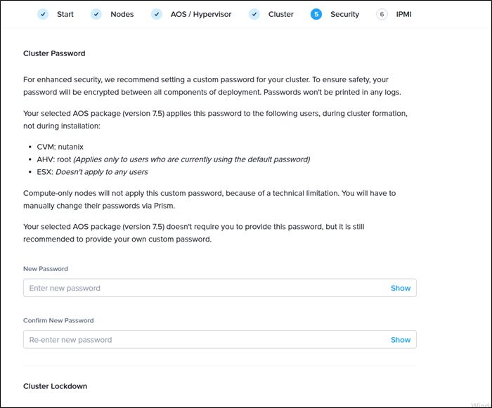
Task: Switch to the Cluster step label
Action: (281, 14)
